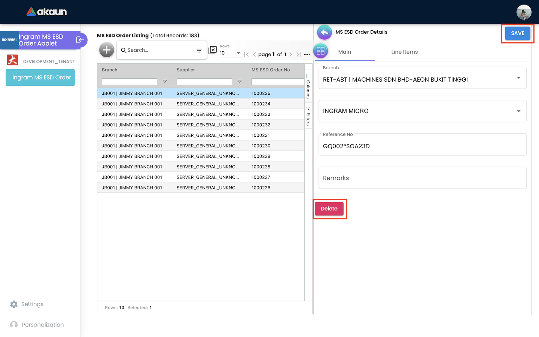The image size is (539, 337).
Task: Switch to the Line Items tab
Action: point(404,52)
